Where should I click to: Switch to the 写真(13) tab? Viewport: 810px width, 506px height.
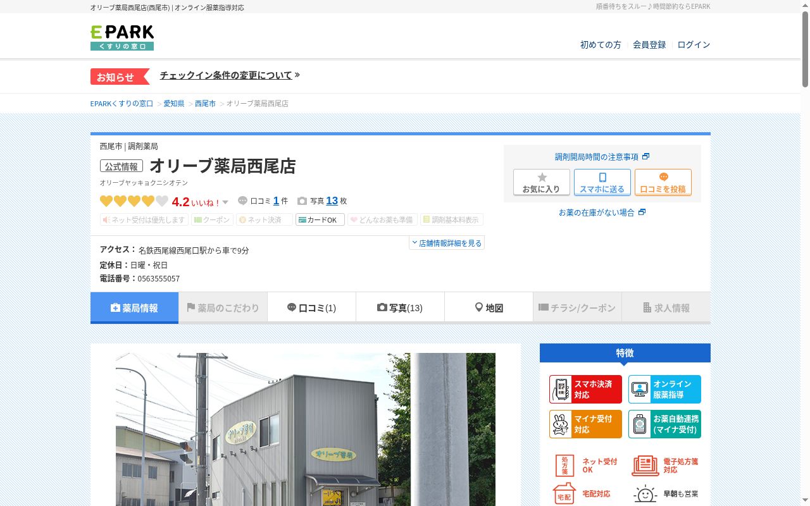point(400,308)
